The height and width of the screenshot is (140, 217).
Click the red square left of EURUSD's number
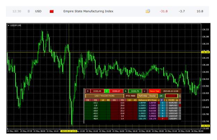tap(159, 103)
